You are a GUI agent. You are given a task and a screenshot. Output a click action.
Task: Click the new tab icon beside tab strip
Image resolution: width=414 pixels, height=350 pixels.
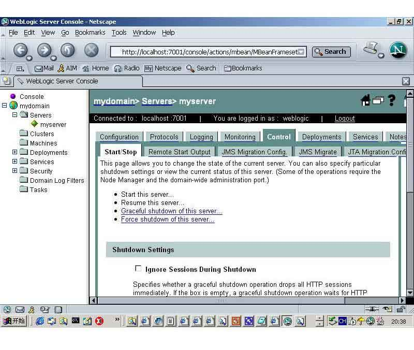[7, 81]
